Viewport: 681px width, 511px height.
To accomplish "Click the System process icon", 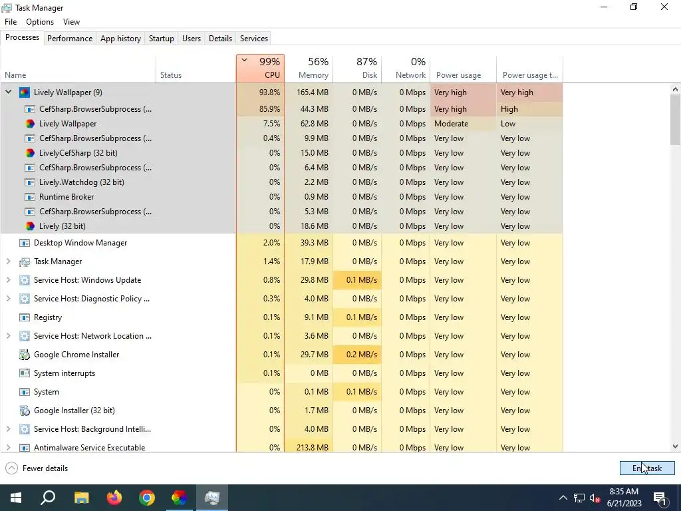I will pyautogui.click(x=25, y=392).
